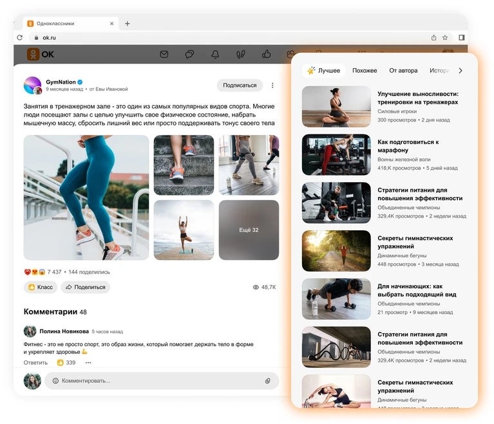Click the Поделиться button

[x=86, y=287]
